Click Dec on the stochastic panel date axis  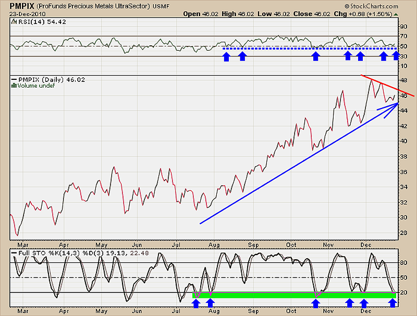tap(366, 311)
